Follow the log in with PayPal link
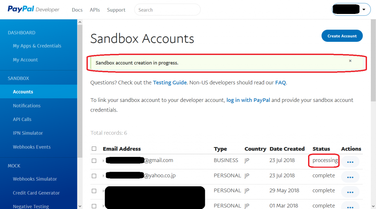 point(248,100)
